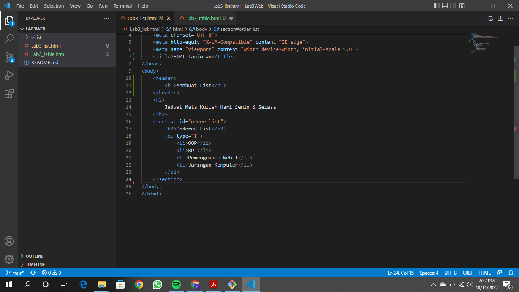Open Spotify from the taskbar
The width and height of the screenshot is (519, 292).
tap(176, 284)
